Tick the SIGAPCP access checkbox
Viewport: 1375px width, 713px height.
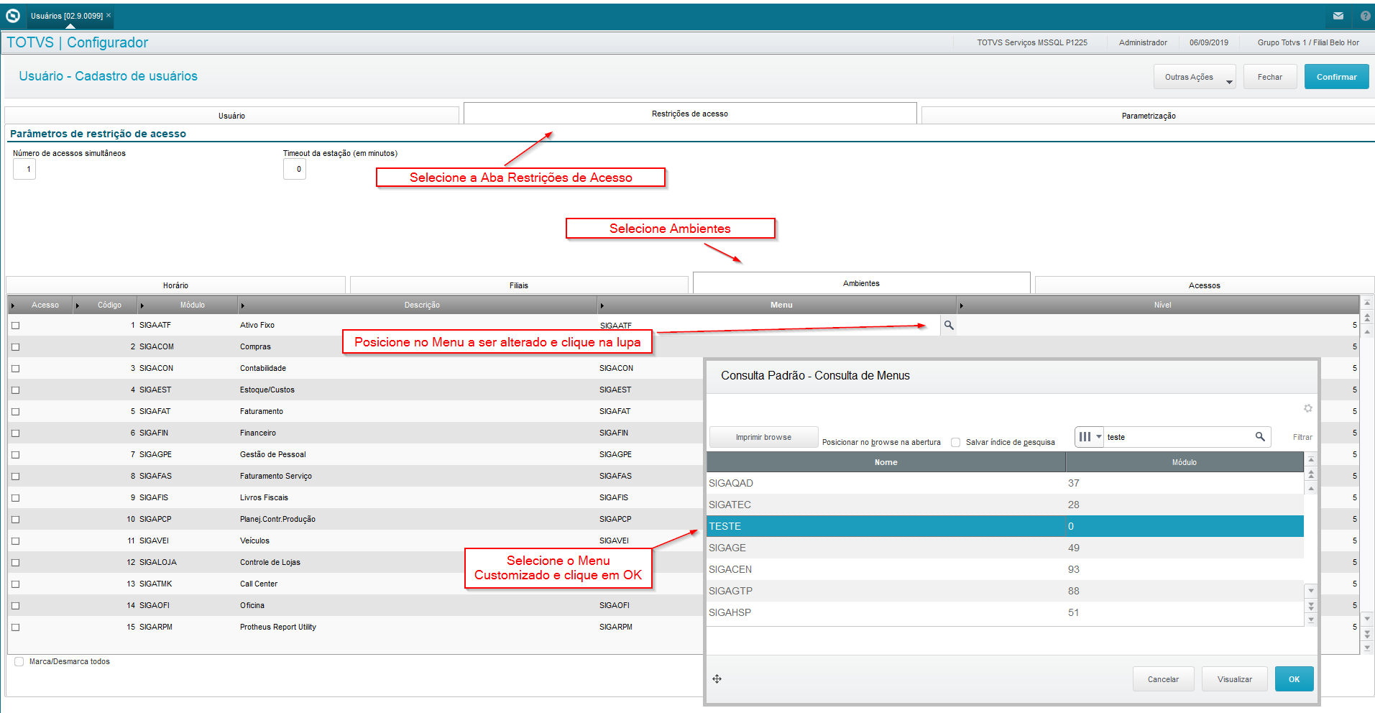(16, 520)
